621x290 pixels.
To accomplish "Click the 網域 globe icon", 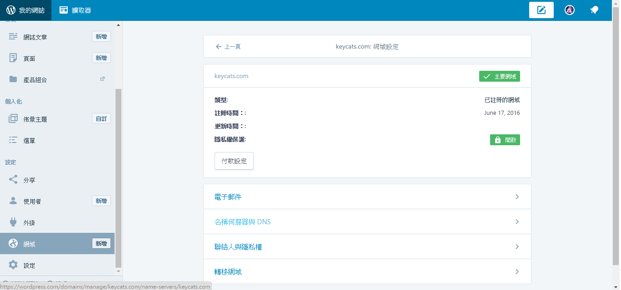I will point(13,243).
